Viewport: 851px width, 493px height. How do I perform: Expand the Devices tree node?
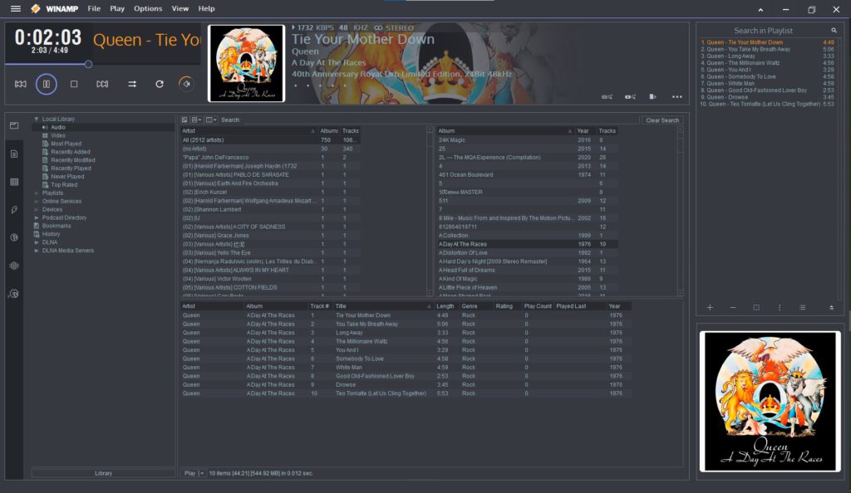tap(37, 209)
